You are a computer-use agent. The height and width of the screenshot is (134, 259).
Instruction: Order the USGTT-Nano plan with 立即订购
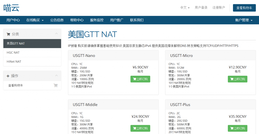[x=140, y=79]
